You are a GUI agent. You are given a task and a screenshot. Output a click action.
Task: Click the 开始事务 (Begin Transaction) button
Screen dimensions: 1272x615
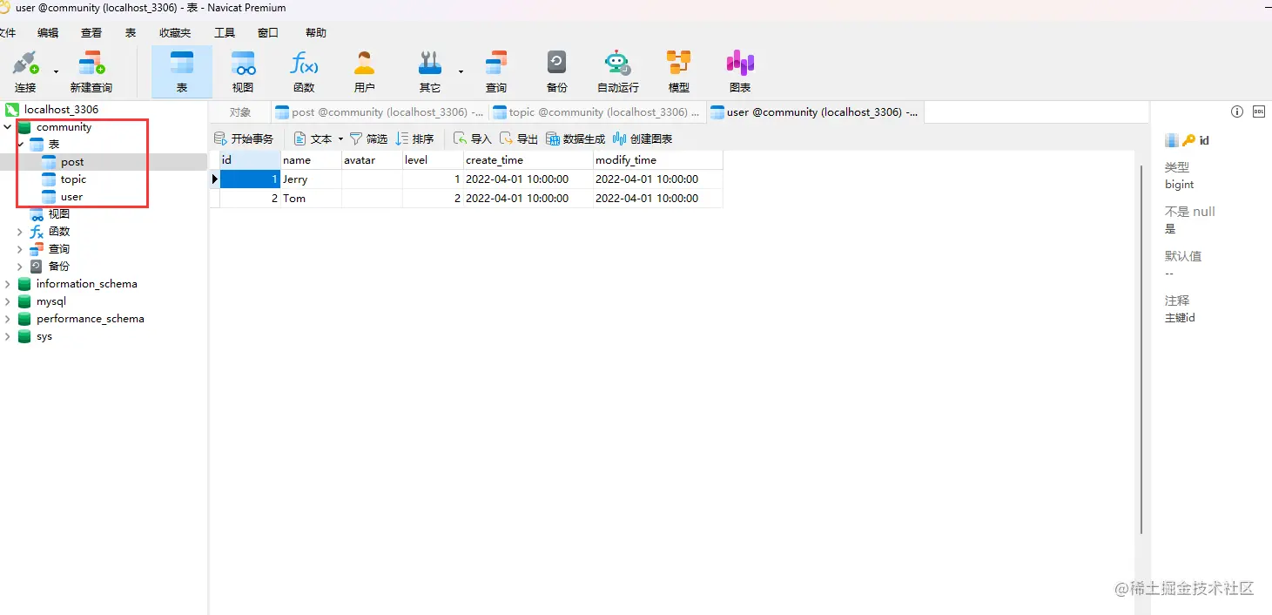[245, 138]
